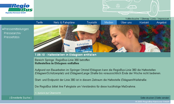Select the highlighted Medien tab
Screen dimensions: 174x104
click(109, 23)
